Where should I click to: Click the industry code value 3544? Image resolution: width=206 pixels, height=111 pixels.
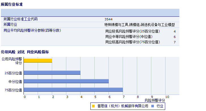coord(109,19)
